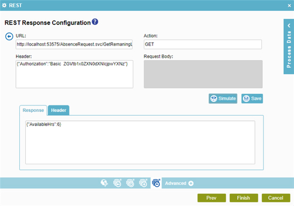Click the Finish button
Screen dimensions: 294x206
click(244, 198)
